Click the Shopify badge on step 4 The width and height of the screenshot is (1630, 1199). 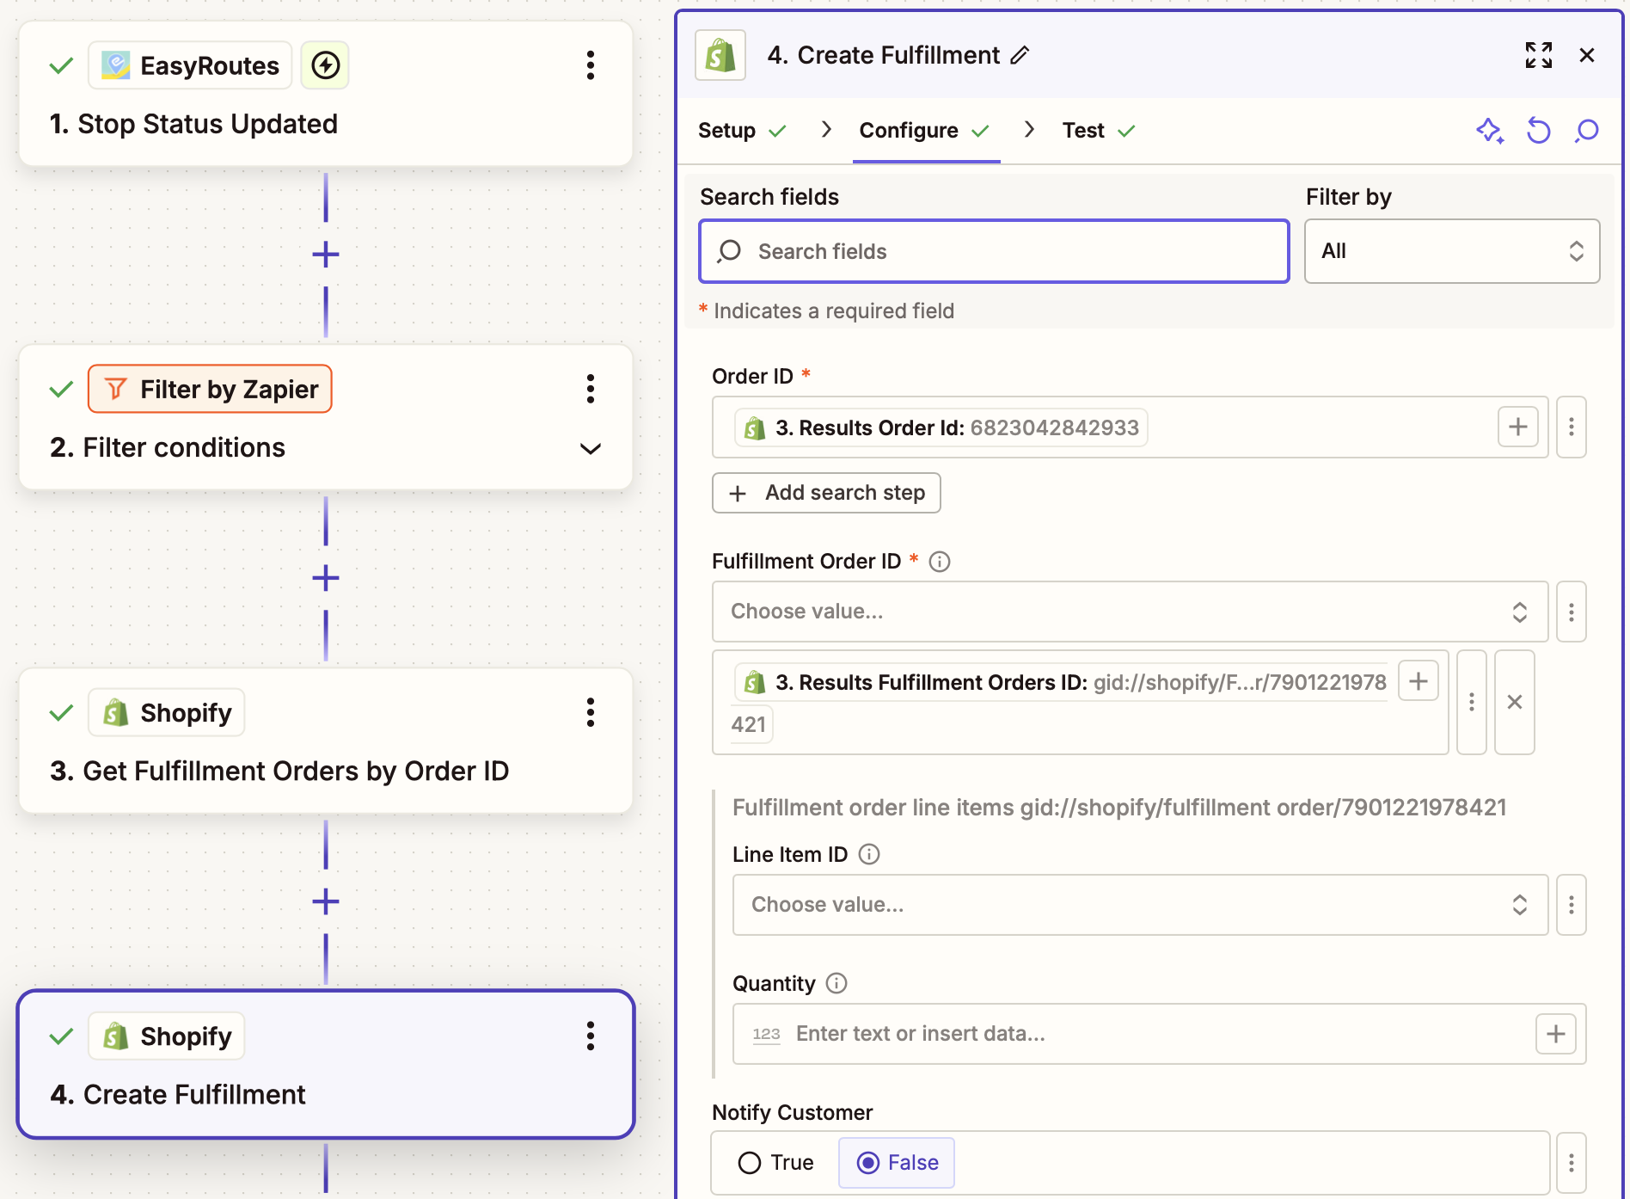click(x=167, y=1036)
